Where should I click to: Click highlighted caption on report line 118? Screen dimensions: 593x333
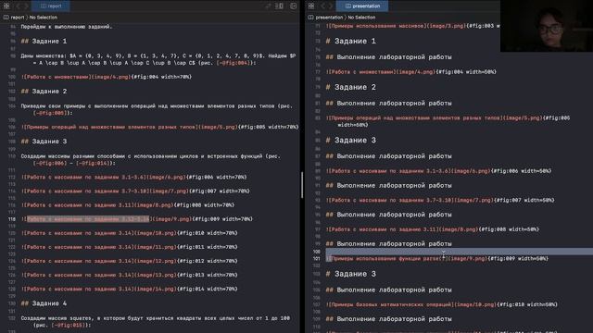click(x=88, y=219)
